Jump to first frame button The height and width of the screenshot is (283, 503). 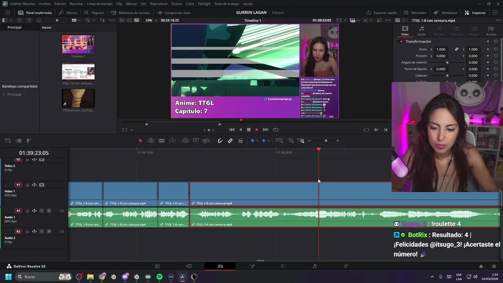232,130
